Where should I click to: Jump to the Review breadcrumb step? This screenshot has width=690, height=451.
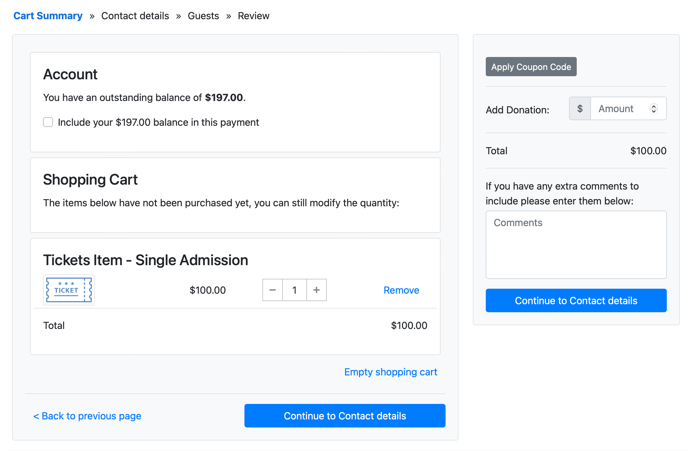(x=253, y=16)
